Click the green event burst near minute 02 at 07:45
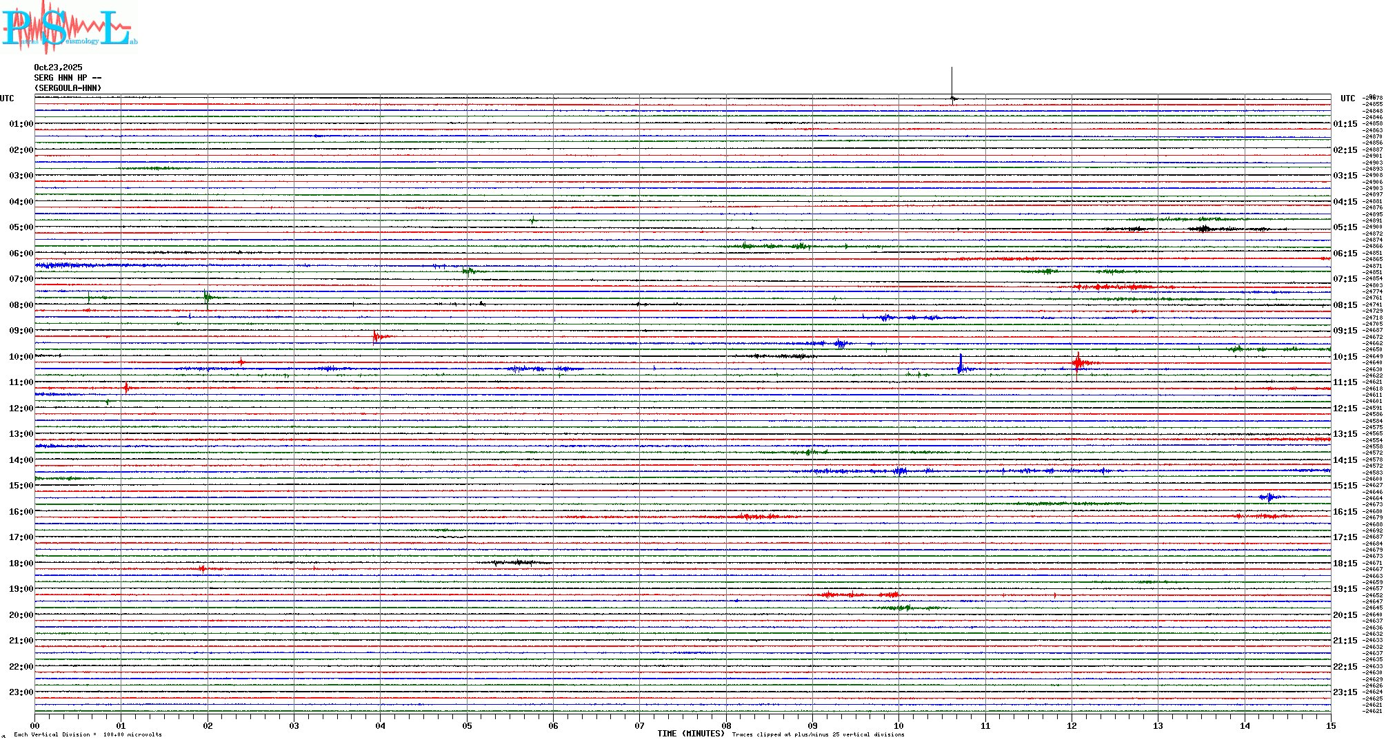1386x744 pixels. click(206, 298)
